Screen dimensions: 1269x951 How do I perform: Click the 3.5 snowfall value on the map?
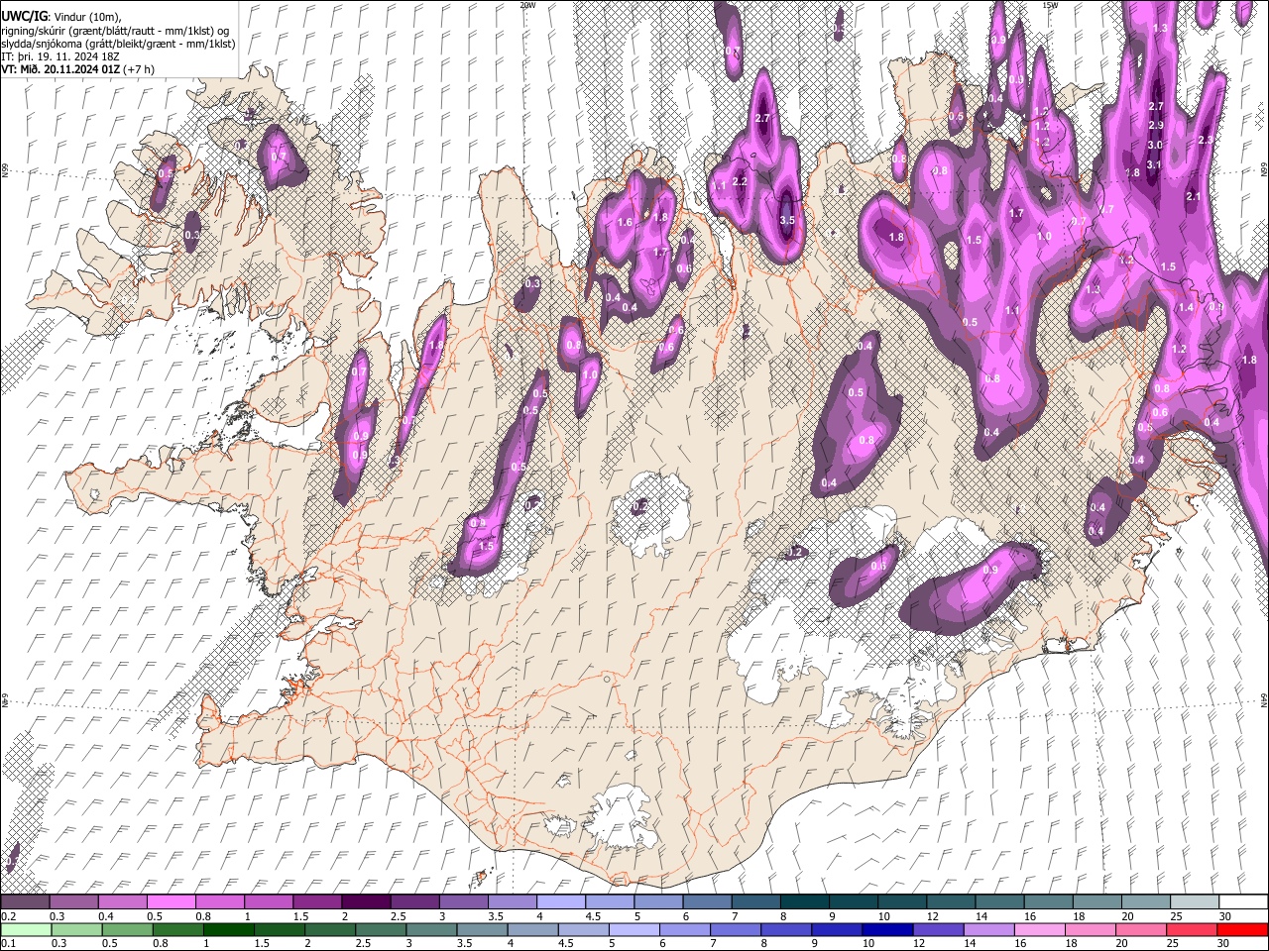(787, 220)
